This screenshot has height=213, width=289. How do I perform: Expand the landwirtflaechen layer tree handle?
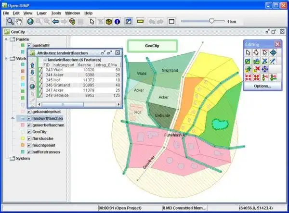[13, 118]
